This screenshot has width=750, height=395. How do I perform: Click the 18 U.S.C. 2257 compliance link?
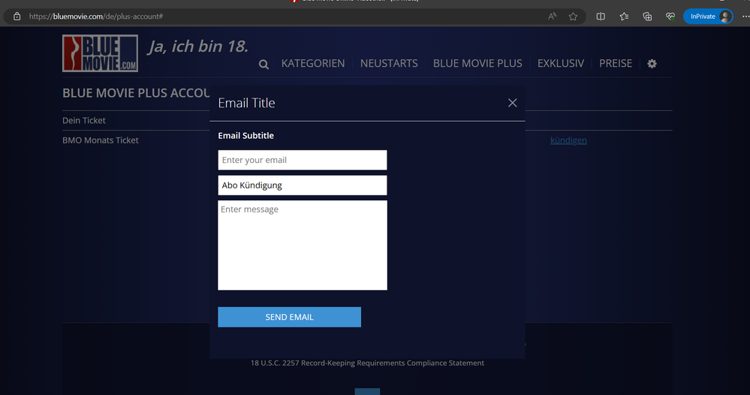click(x=367, y=363)
